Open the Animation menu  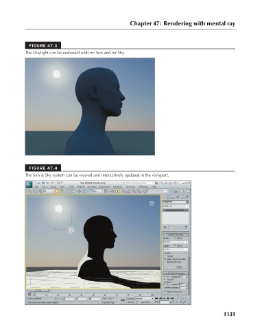click(92, 186)
